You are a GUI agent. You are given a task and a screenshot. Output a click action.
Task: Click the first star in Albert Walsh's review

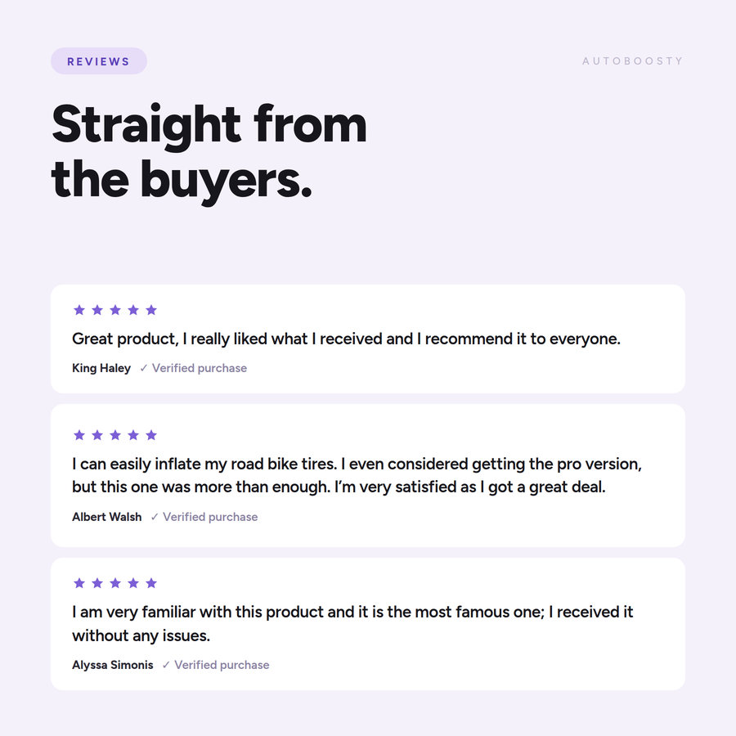point(79,435)
